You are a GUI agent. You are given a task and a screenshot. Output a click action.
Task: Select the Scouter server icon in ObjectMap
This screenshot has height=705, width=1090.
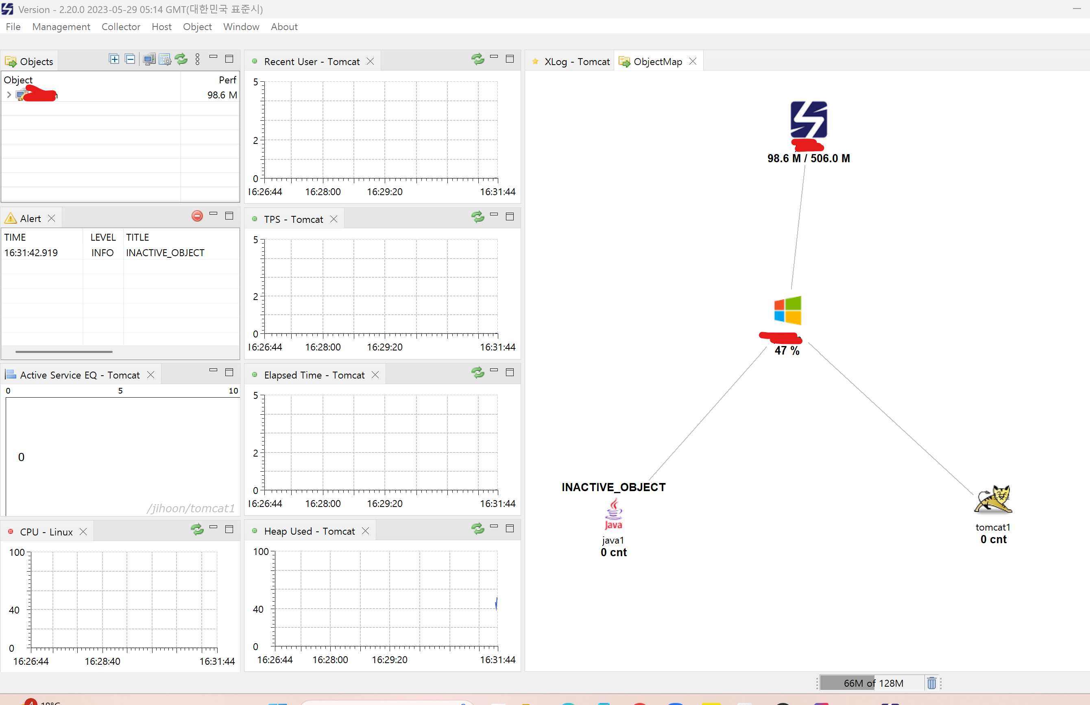[x=809, y=120]
